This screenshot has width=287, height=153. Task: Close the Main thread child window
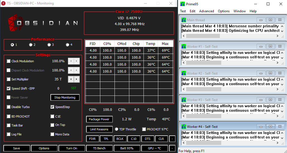pyautogui.click(x=280, y=20)
